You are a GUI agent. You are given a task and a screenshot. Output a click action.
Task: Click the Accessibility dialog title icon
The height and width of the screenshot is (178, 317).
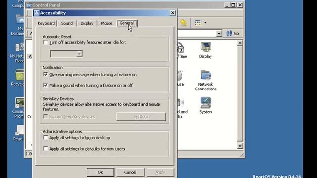click(x=37, y=13)
